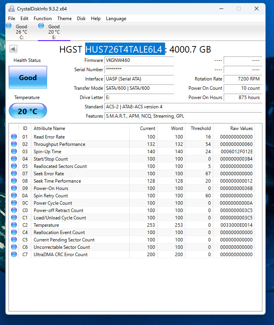This screenshot has width=274, height=325.
Task: Select the Spin-Up Time attribute name
Action: (48, 152)
